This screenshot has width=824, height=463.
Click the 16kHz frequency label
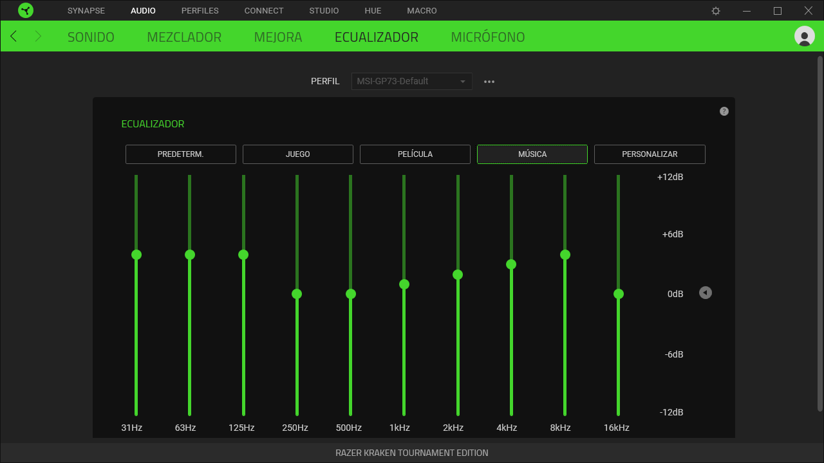pyautogui.click(x=617, y=428)
